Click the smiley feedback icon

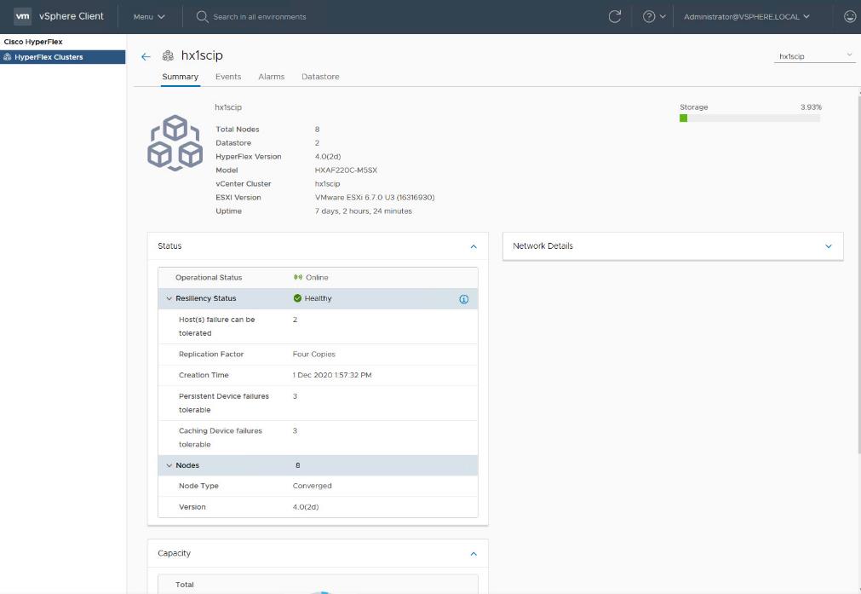[x=849, y=16]
